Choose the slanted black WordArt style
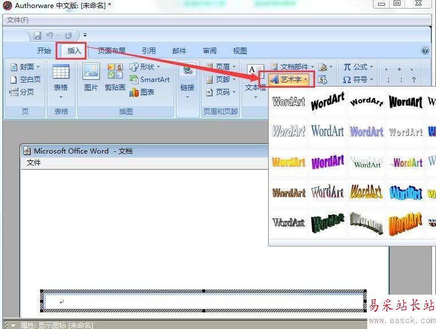Viewport: 436px width, 329px height. click(328, 101)
